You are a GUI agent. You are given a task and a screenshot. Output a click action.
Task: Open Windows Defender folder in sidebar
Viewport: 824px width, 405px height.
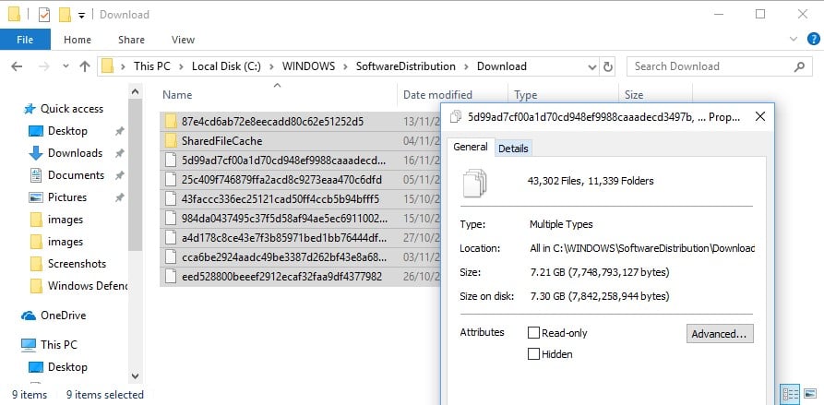[88, 286]
